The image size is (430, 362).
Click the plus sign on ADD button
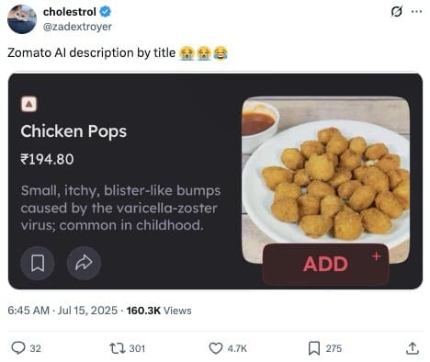[x=377, y=256]
